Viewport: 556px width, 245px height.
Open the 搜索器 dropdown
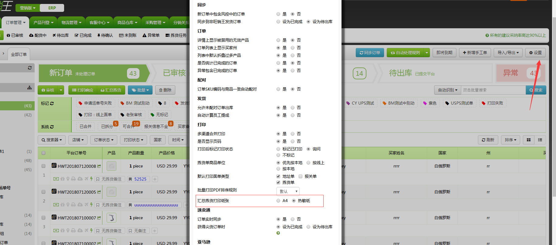[x=52, y=140]
